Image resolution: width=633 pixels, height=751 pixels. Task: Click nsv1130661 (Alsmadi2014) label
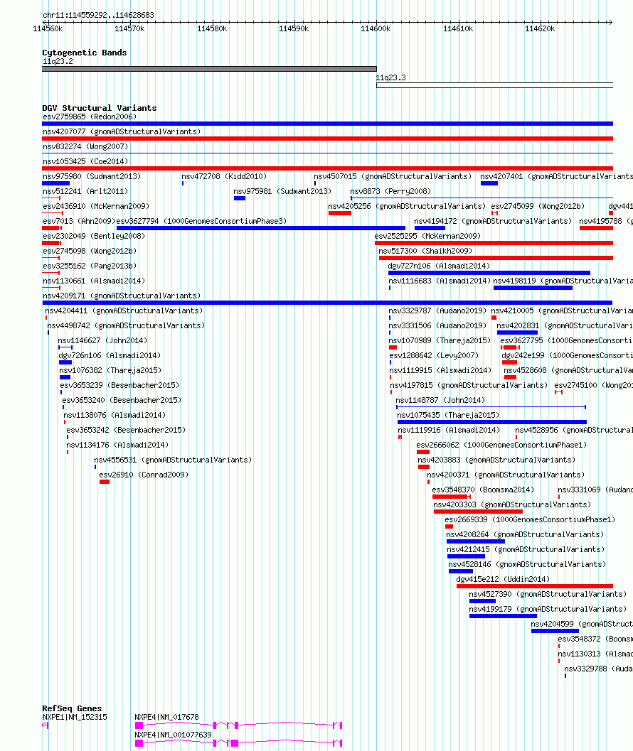[94, 280]
